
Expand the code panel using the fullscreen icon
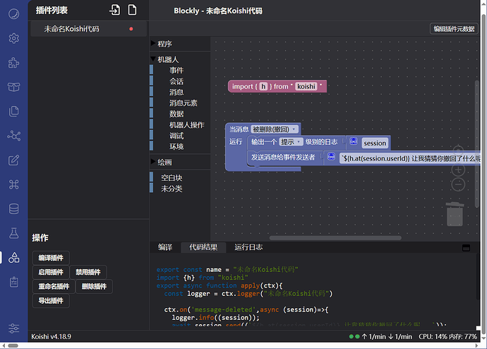(x=465, y=247)
